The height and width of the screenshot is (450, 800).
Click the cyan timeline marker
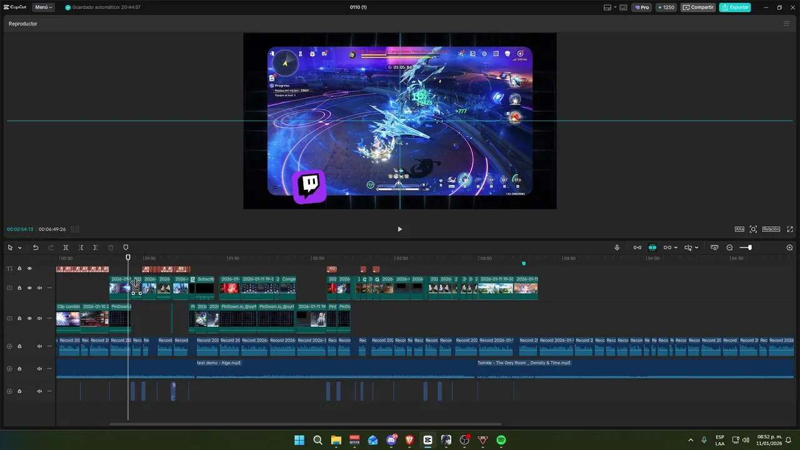coord(524,264)
